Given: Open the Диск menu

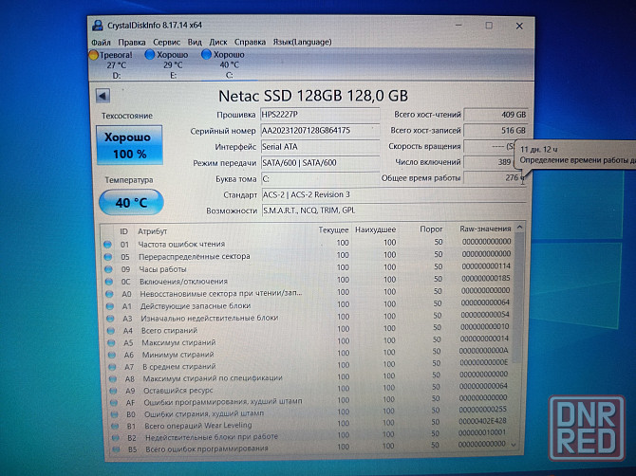Looking at the screenshot, I should 218,42.
